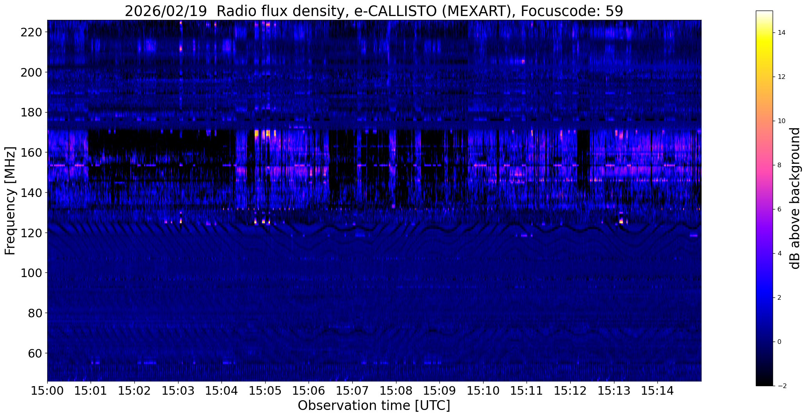Screen dimensions: 807x417
Task: Click the 15:03 time tick label
Action: (178, 391)
